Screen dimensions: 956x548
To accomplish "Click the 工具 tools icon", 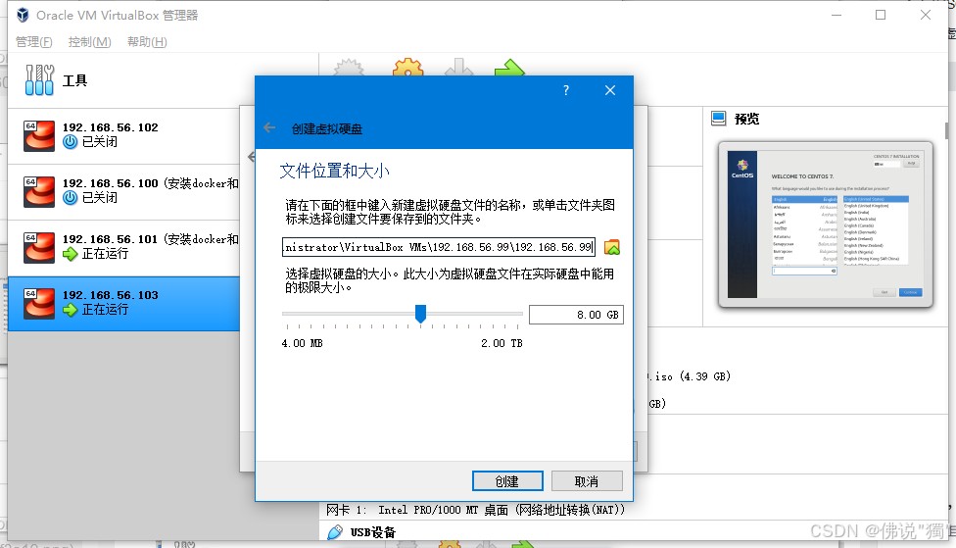I will pos(39,80).
